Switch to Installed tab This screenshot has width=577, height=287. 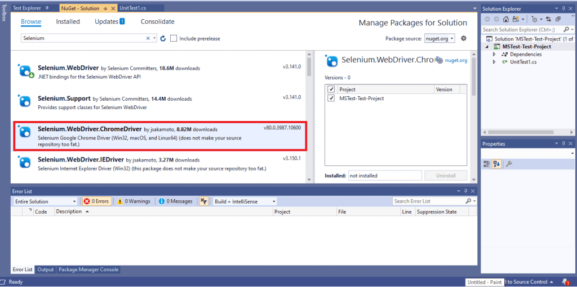point(68,22)
